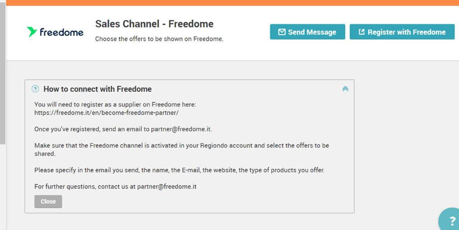The image size is (459, 230).
Task: Open the round help bubble at bottom right
Action: (449, 220)
